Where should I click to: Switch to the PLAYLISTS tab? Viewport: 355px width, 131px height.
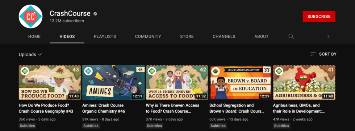(105, 36)
